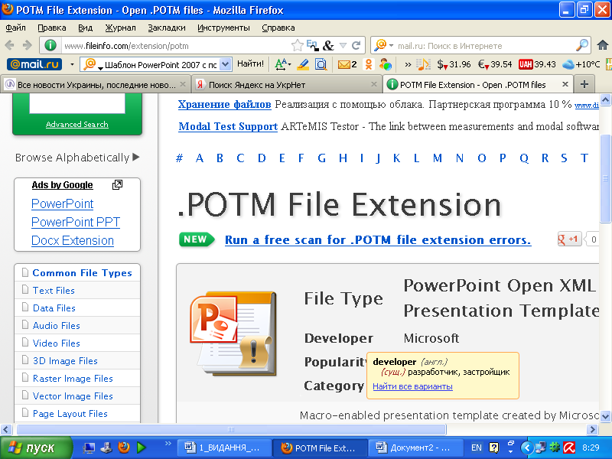Open Хранение файлов ad link
This screenshot has height=459, width=612.
pos(224,105)
